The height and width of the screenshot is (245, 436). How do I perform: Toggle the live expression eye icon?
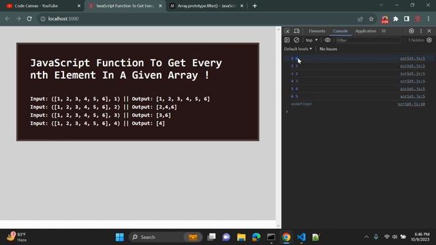point(328,40)
